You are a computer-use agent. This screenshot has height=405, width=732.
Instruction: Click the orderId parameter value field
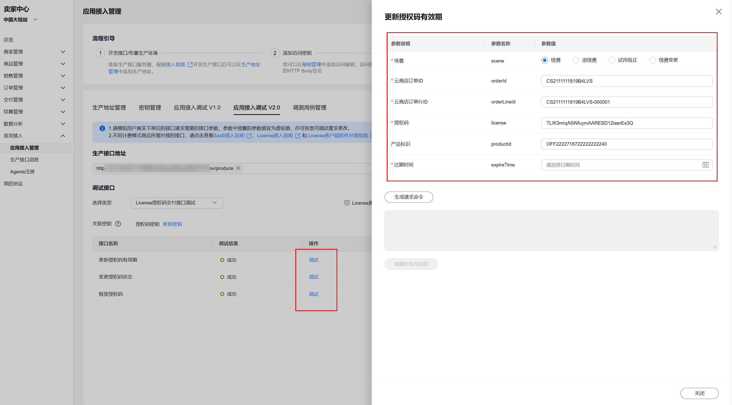626,81
